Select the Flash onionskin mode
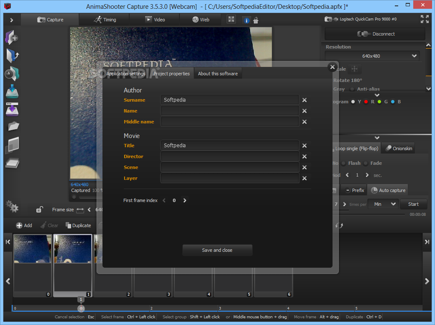Viewport: 435px width, 325px height. pyautogui.click(x=343, y=163)
